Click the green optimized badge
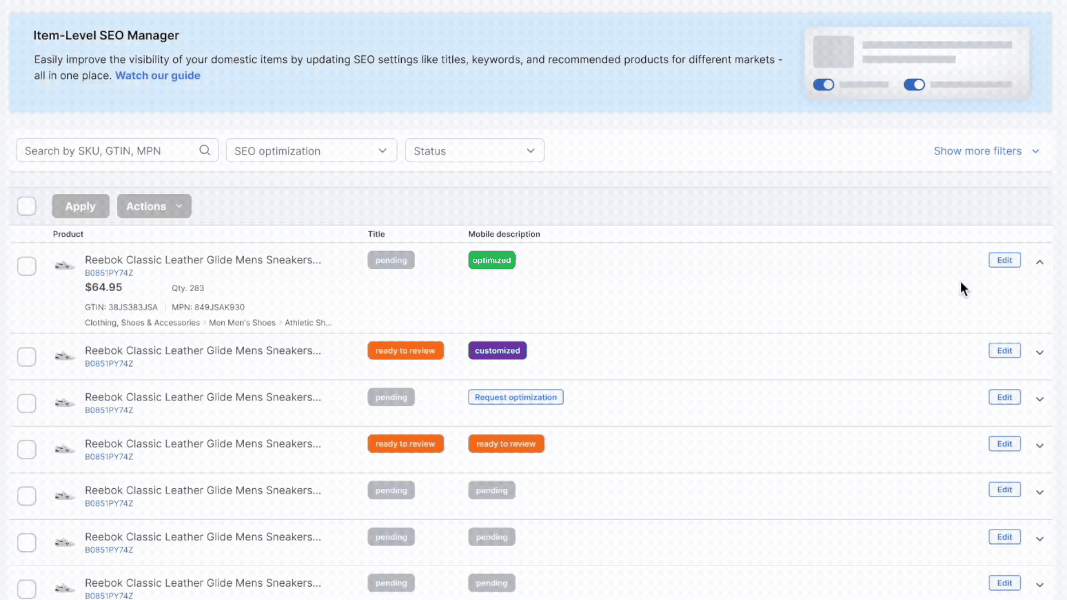Image resolution: width=1067 pixels, height=600 pixels. (492, 260)
